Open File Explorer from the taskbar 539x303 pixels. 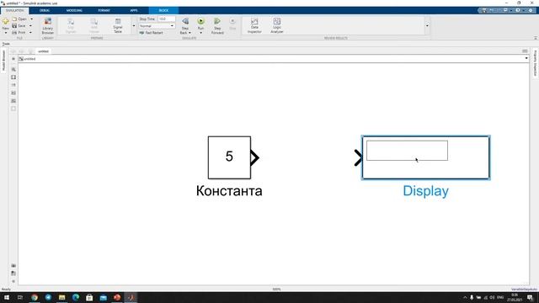(x=61, y=297)
